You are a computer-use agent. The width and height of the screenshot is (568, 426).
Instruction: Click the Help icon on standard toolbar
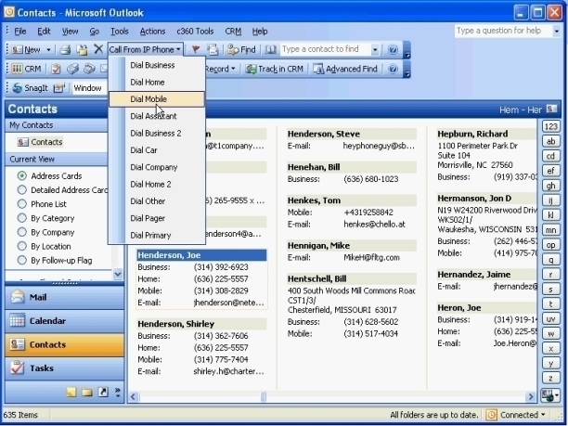[393, 49]
